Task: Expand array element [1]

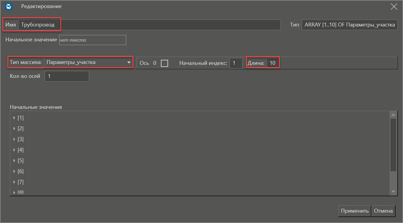Action: coord(14,118)
